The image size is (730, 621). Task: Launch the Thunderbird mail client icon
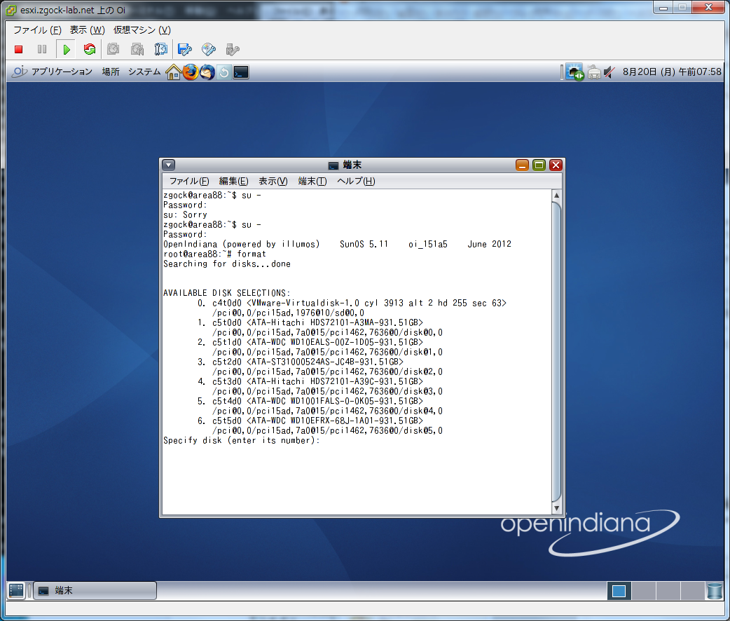207,72
